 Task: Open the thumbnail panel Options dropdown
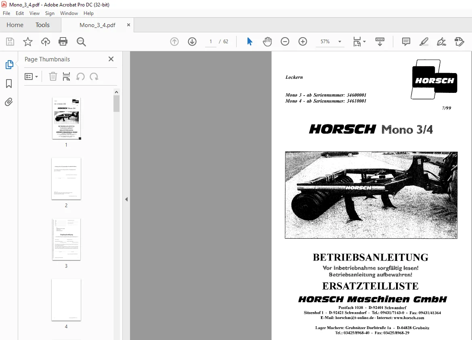31,76
